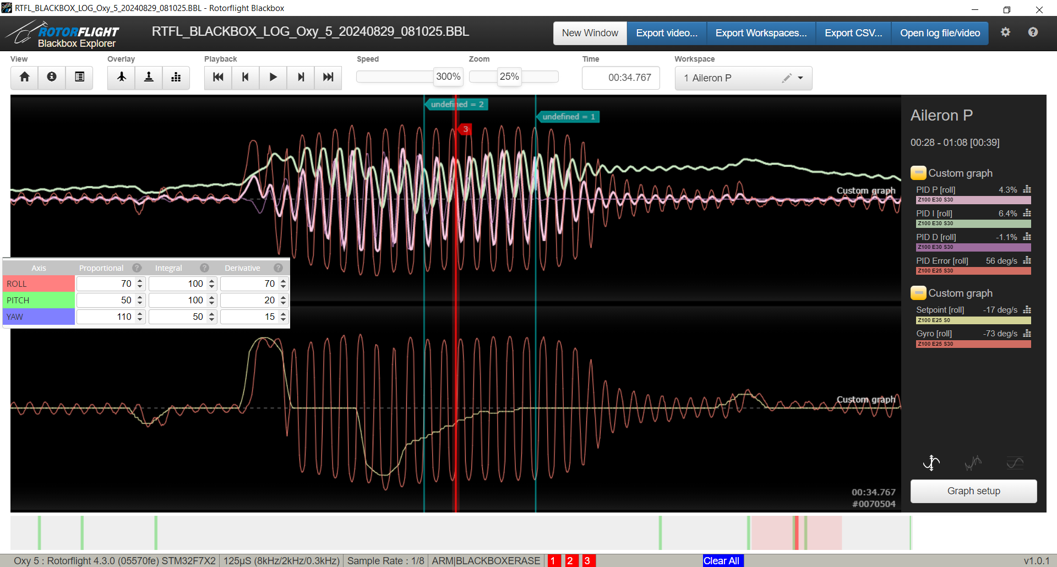Viewport: 1057px width, 567px height.
Task: Click Export Workspaces... in the top bar
Action: click(760, 33)
